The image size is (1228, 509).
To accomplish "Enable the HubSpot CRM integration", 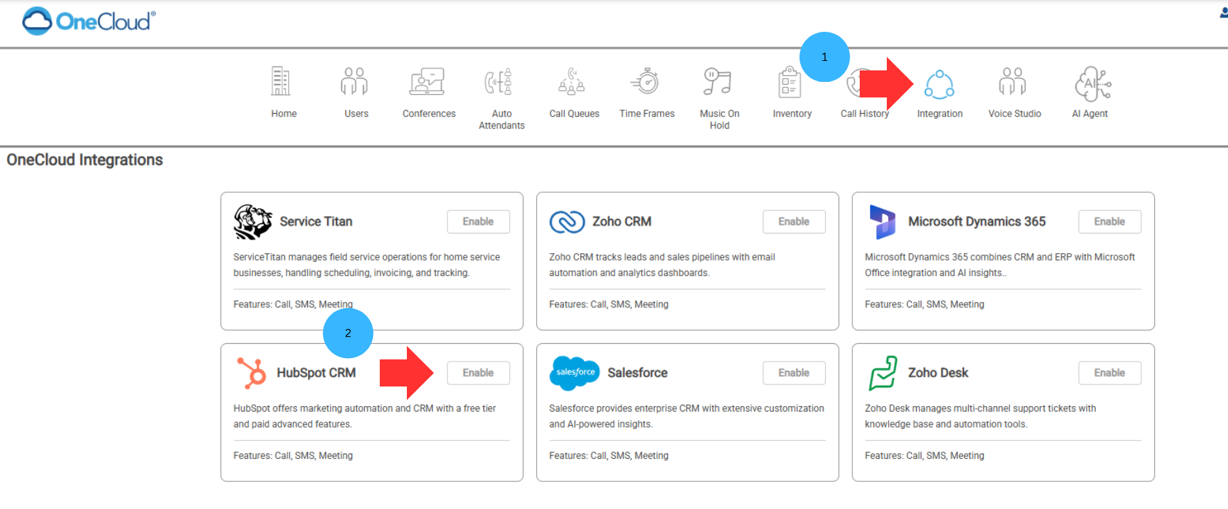I will tap(478, 373).
